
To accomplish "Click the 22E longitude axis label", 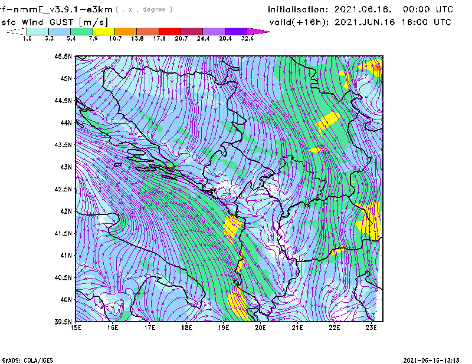I will click(334, 327).
